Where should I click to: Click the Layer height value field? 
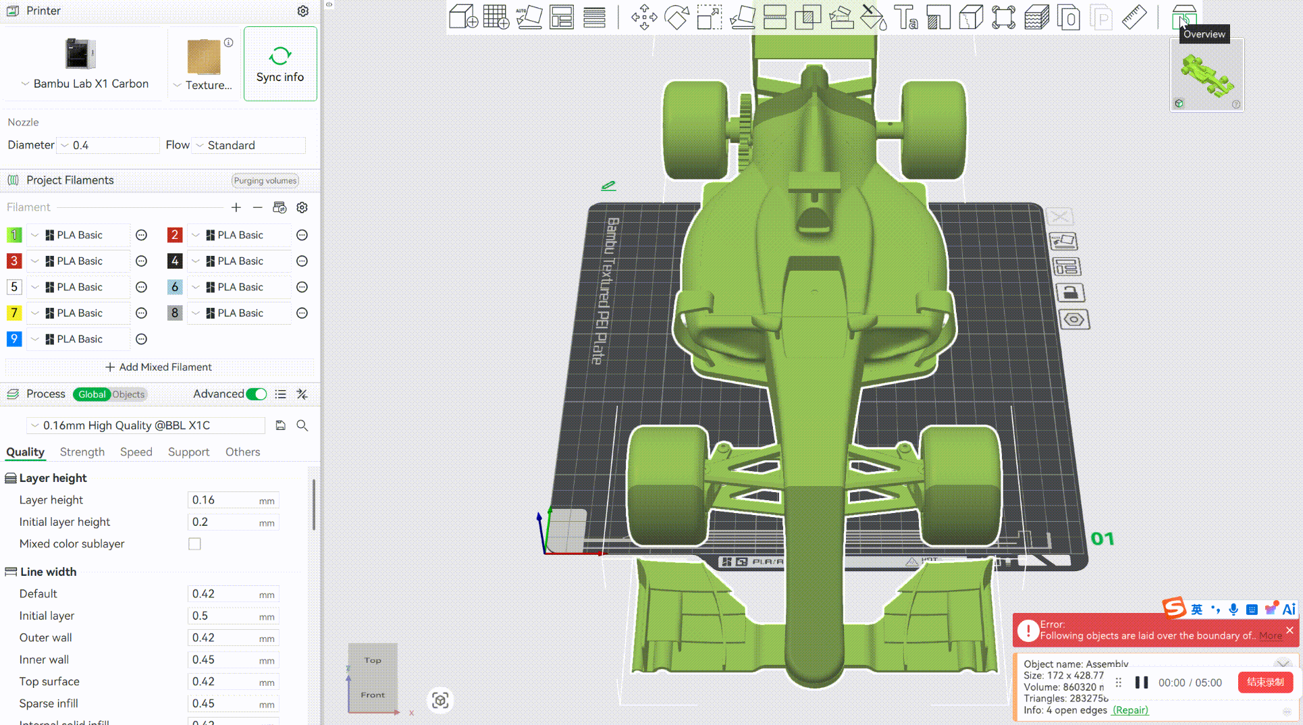[233, 500]
